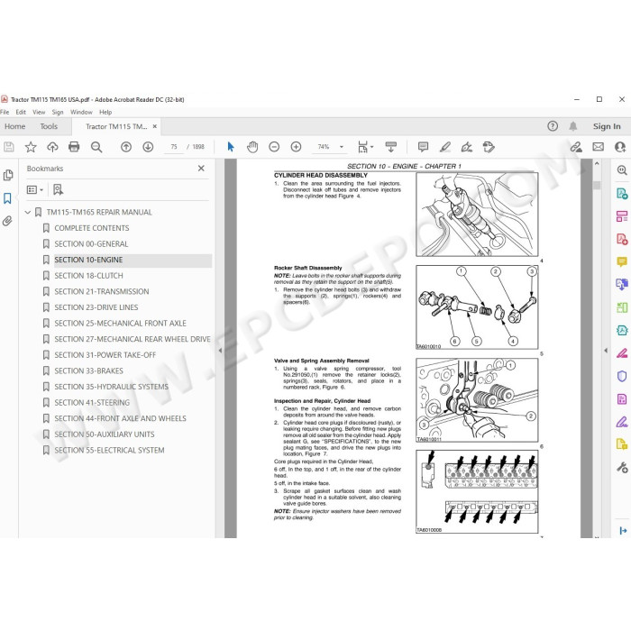The width and height of the screenshot is (631, 631).
Task: Collapse the TM115-TM165 REPAIR MANUAL bookmark
Action: [x=28, y=212]
